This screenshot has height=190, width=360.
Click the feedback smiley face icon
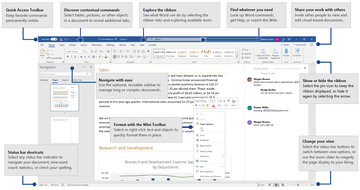click(x=311, y=45)
